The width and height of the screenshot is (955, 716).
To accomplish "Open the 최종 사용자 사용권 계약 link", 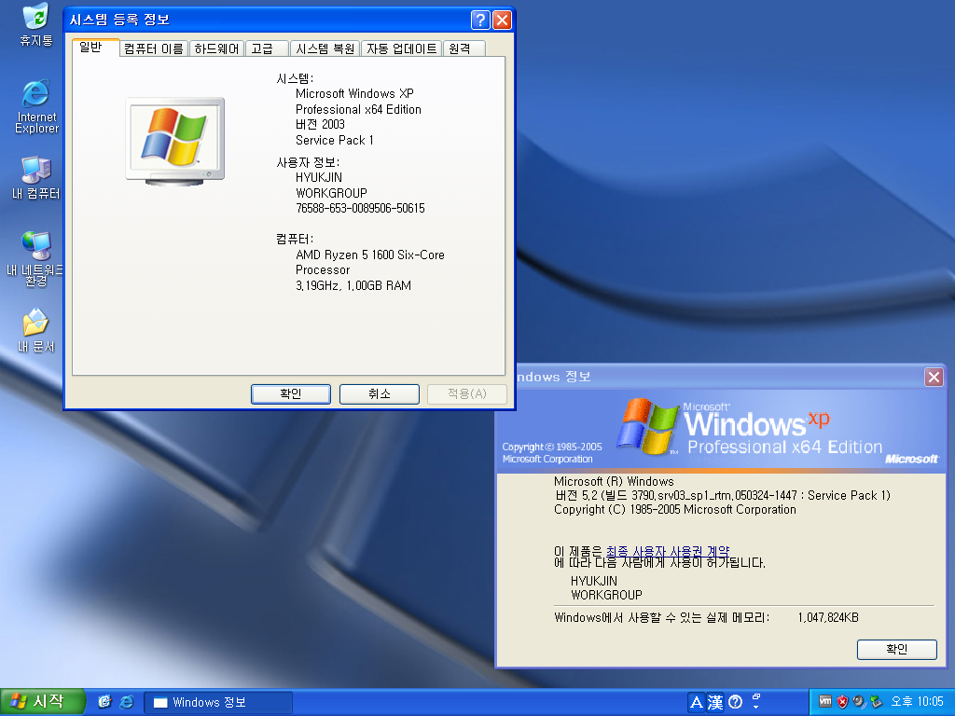I will click(668, 551).
